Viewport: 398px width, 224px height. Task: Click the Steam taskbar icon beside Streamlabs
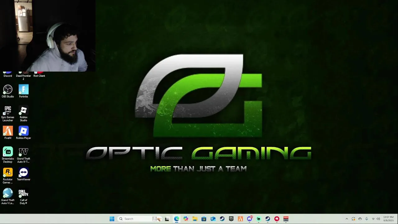[x=268, y=219]
